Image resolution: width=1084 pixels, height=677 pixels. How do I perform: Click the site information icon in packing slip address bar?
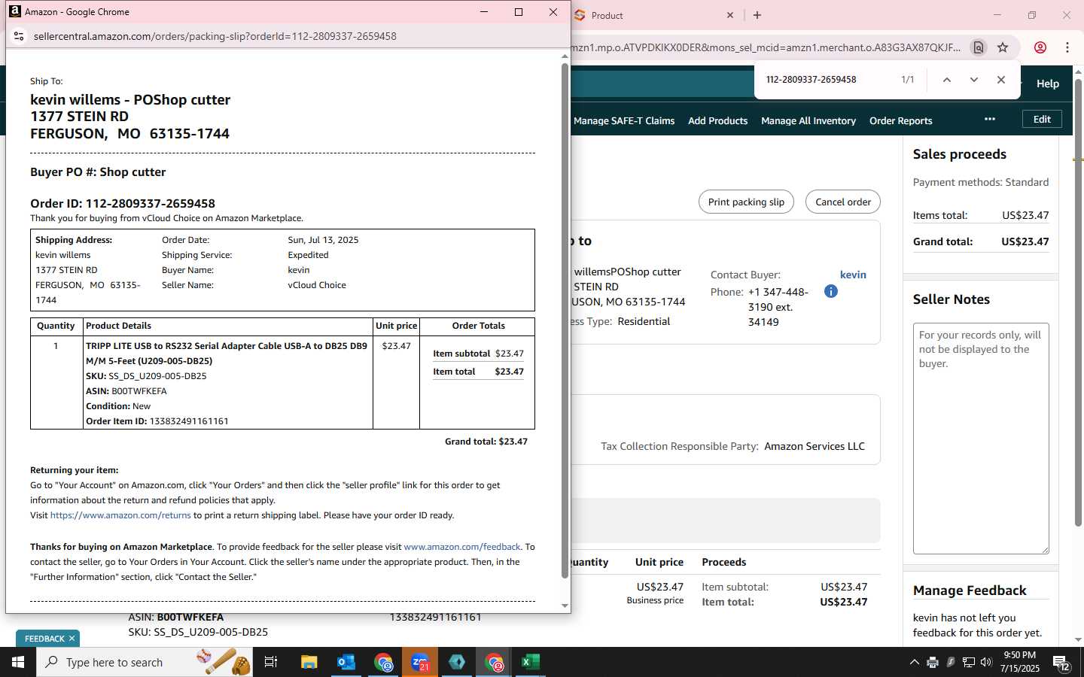(19, 36)
